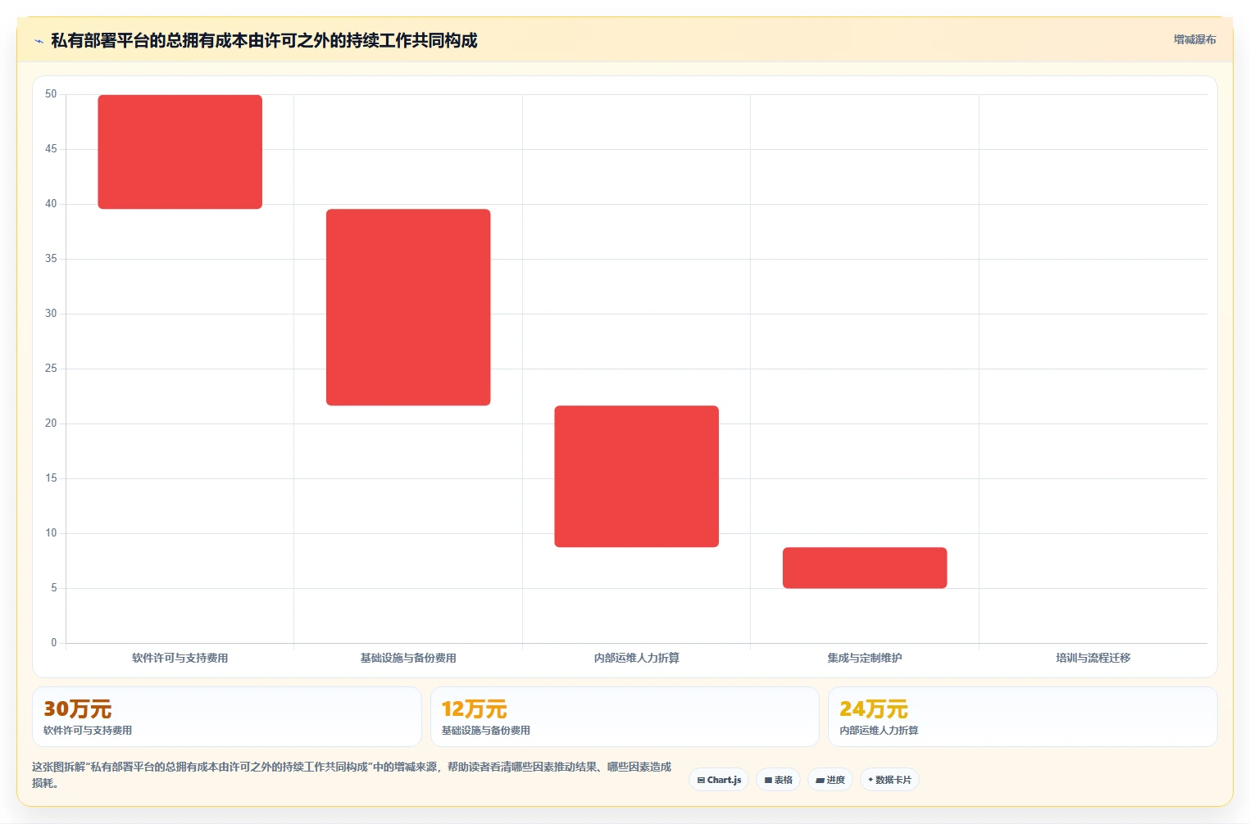Viewport: 1250px width, 824px height.
Task: Click the y-axis value 50
Action: coord(51,94)
